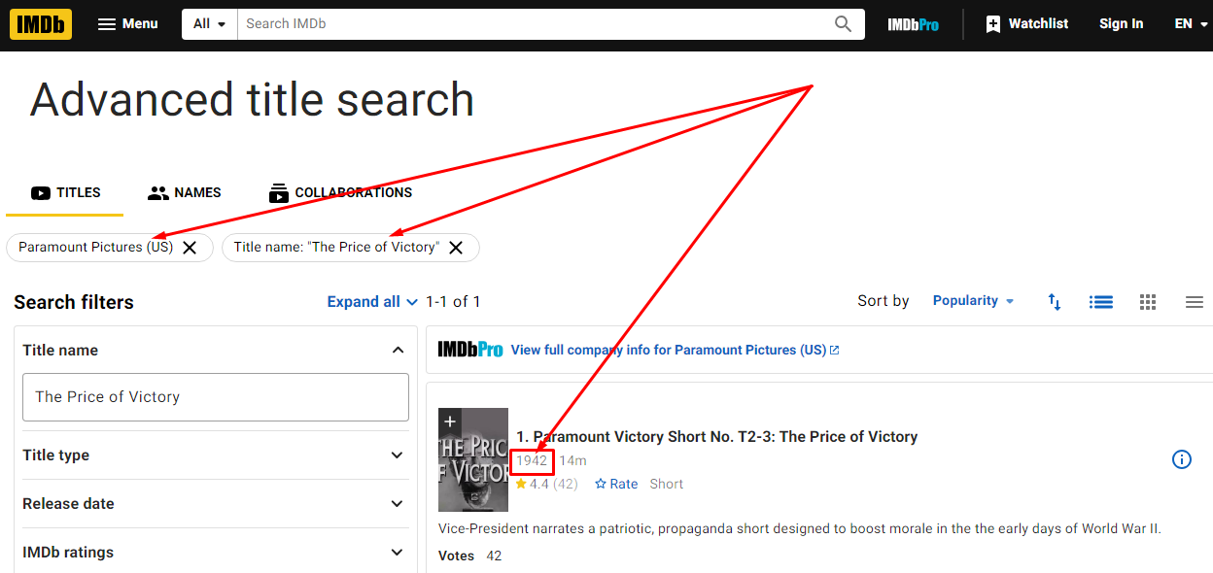The image size is (1213, 573).
Task: Open The Price of Victory poster thumbnail
Action: 473,460
